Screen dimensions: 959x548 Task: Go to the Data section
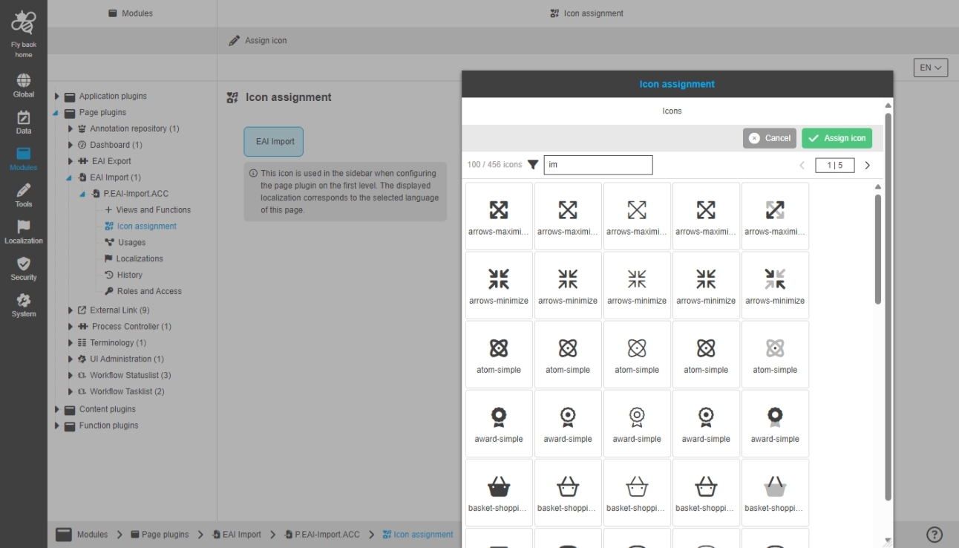pyautogui.click(x=24, y=122)
